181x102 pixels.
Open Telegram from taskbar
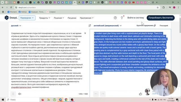point(60,99)
